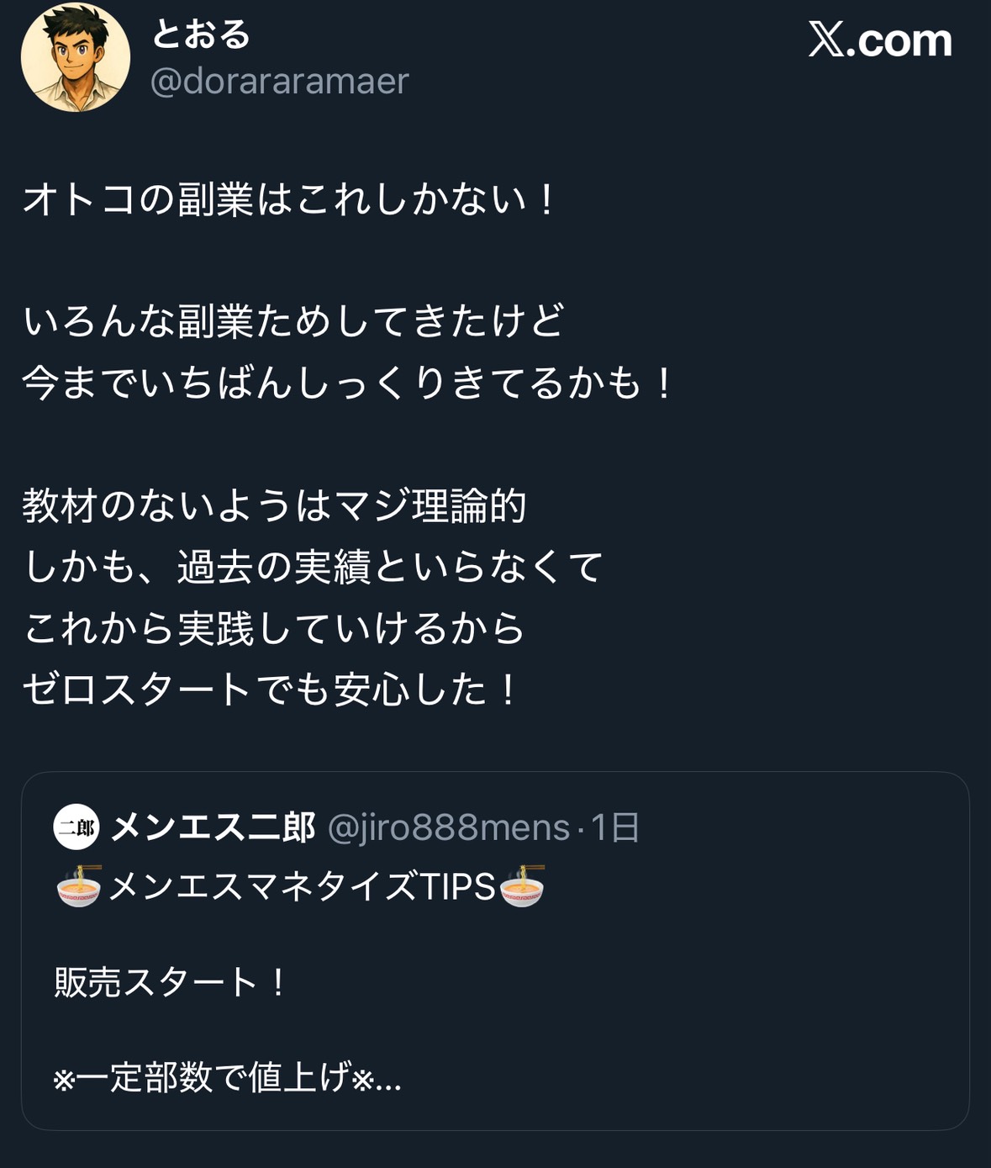Open the とおる display name
This screenshot has width=991, height=1168.
coord(201,34)
